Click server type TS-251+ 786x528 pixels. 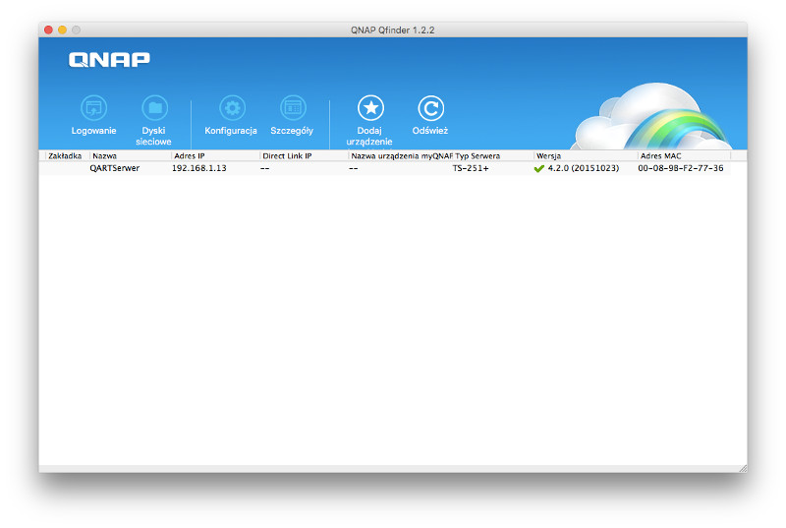(471, 168)
